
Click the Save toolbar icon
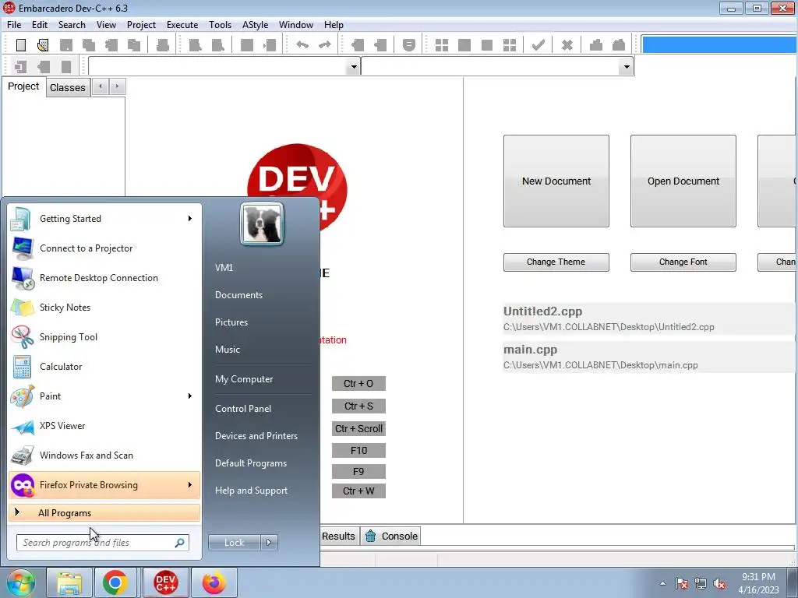point(66,45)
